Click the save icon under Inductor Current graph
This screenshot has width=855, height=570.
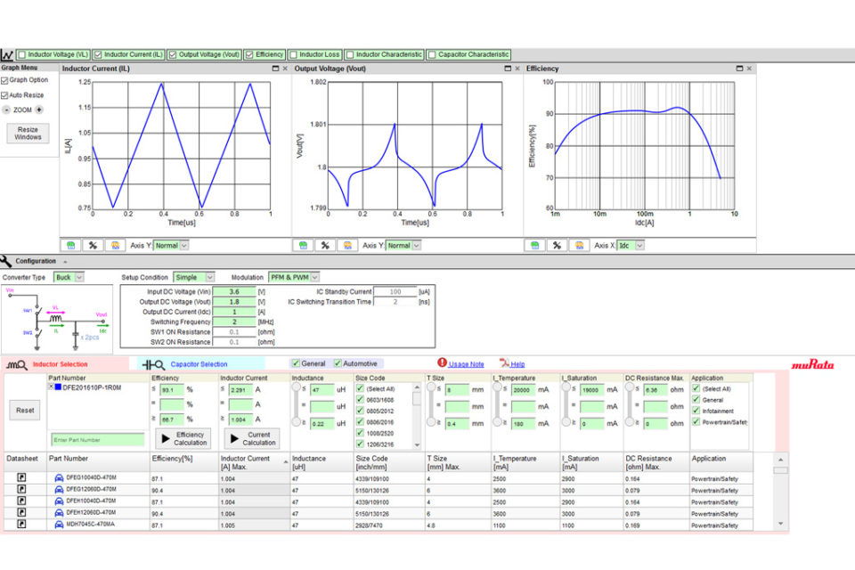(x=71, y=246)
